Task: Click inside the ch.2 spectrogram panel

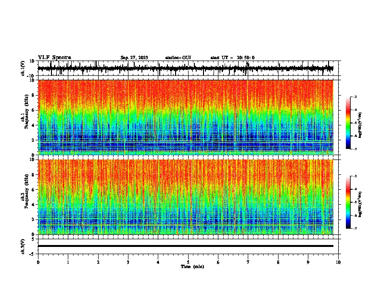Action: click(185, 197)
